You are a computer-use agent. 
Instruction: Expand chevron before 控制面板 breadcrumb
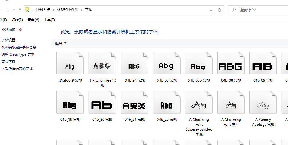(32, 10)
